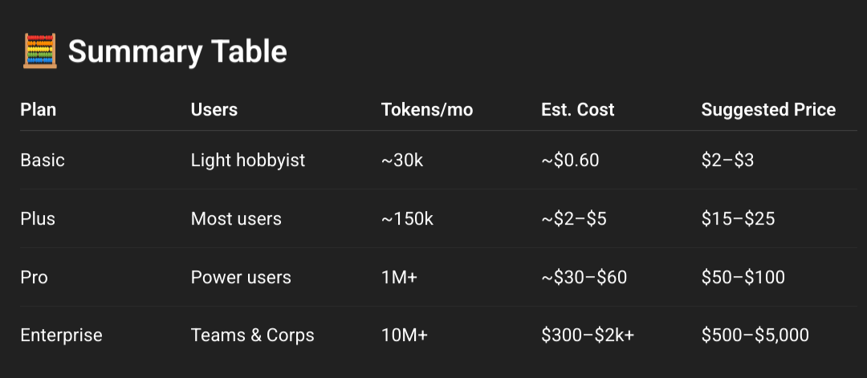Image resolution: width=867 pixels, height=378 pixels.
Task: Click the abacus emoji icon
Action: click(40, 51)
